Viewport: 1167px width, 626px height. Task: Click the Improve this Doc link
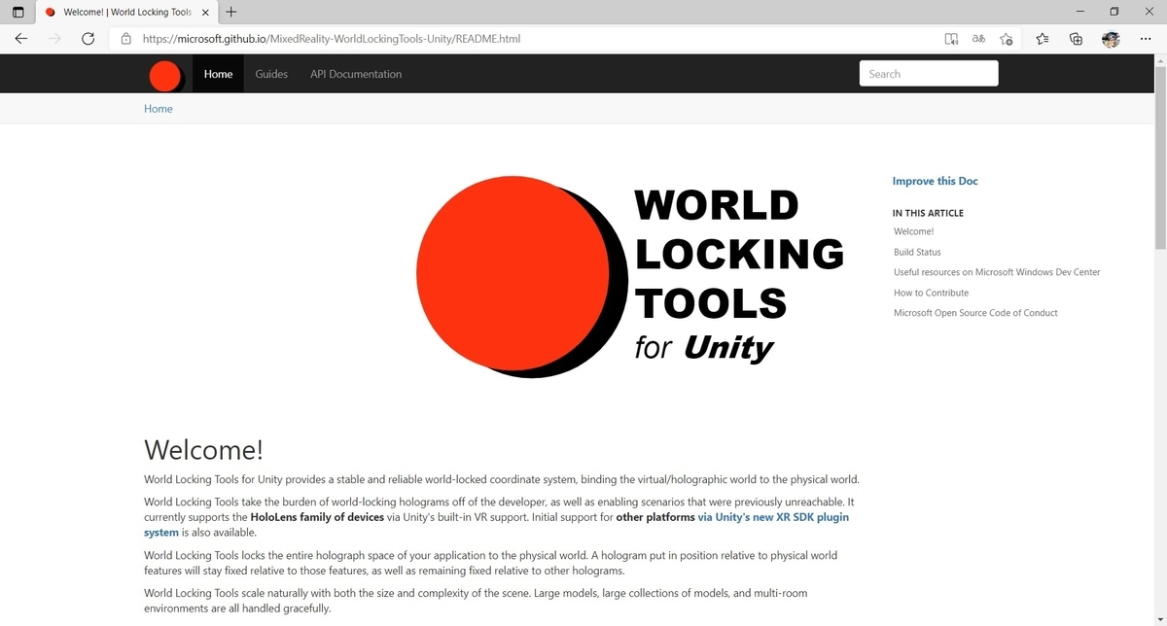pyautogui.click(x=935, y=181)
